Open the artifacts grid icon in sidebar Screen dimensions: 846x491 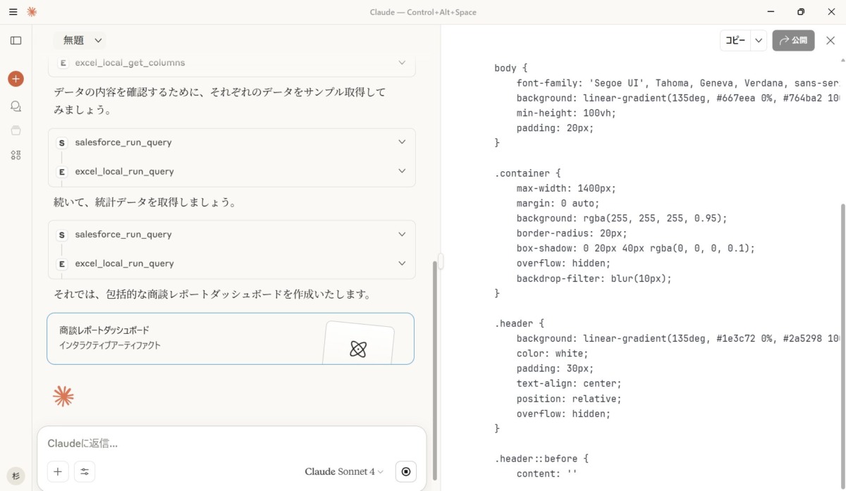[16, 155]
